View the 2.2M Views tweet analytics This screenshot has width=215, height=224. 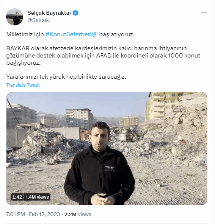coord(78,214)
